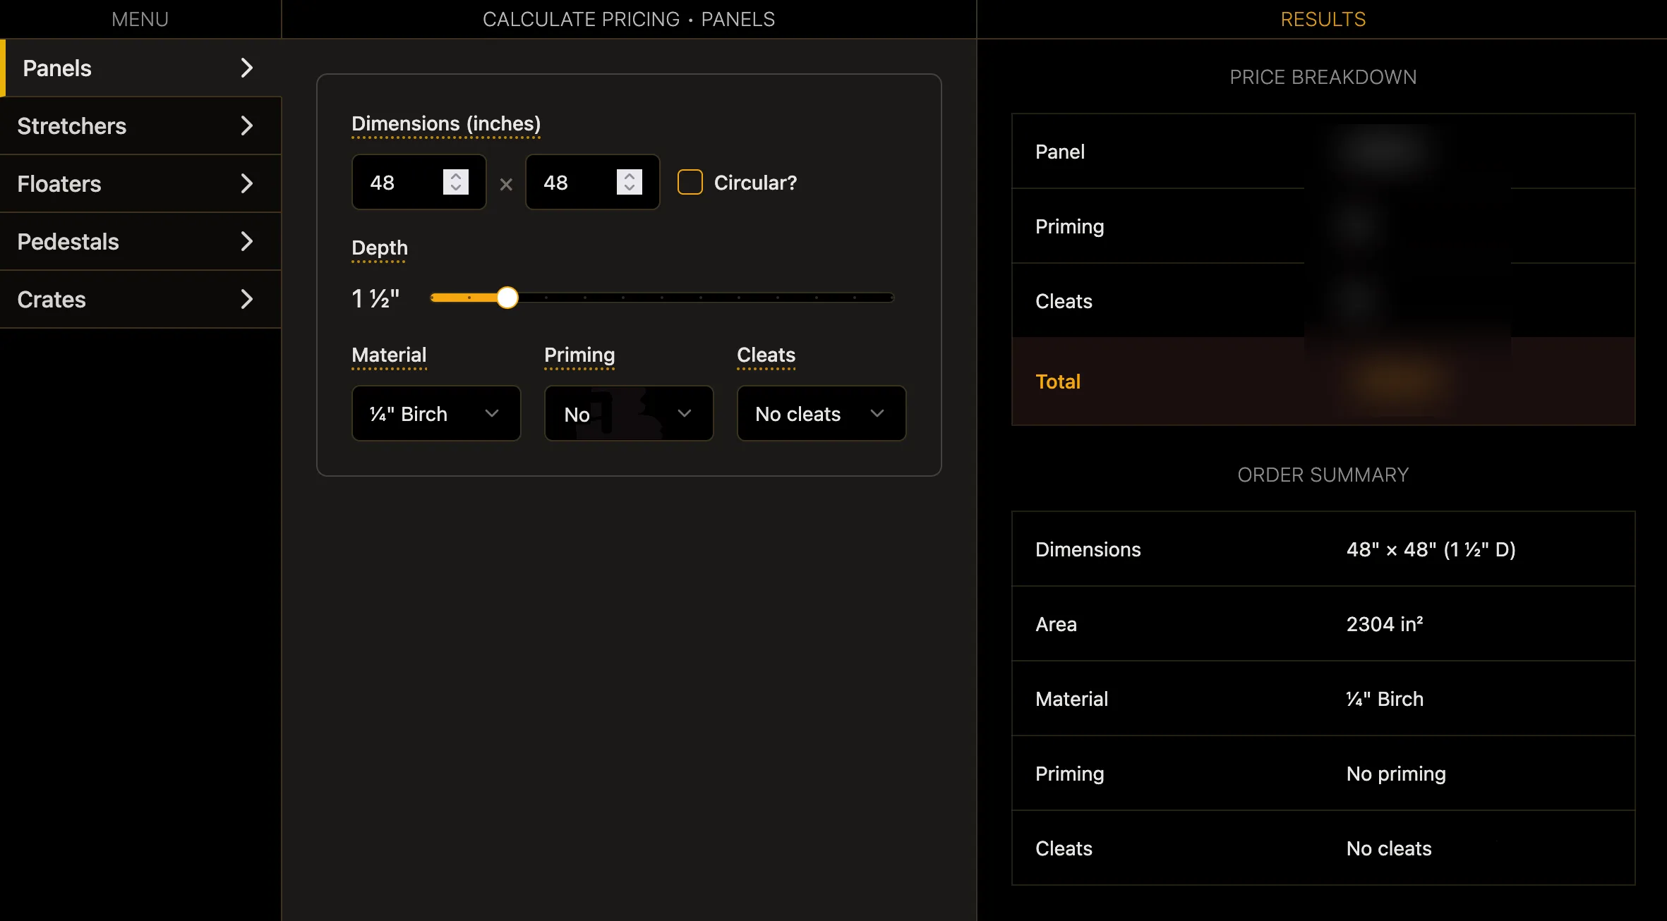Open the Crates menu item
Image resolution: width=1667 pixels, height=921 pixels.
[x=140, y=299]
